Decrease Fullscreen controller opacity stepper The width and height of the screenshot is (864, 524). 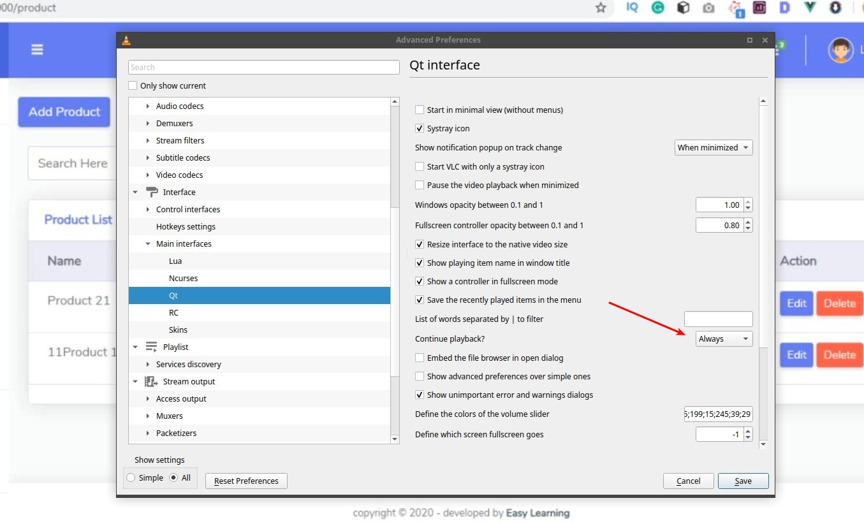(x=748, y=228)
